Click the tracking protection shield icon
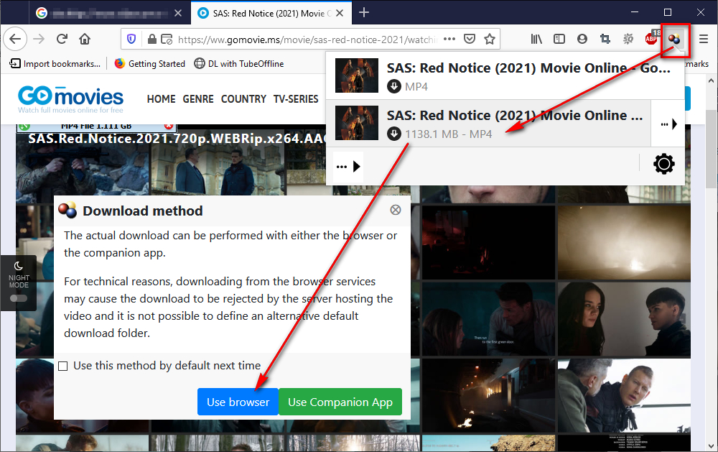The height and width of the screenshot is (452, 718). point(131,39)
